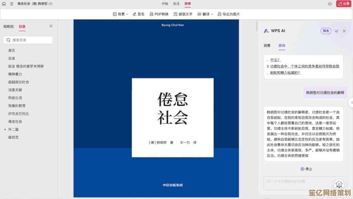The height and width of the screenshot is (199, 353).
Task: Click the cloud sync status icon
Action: pos(330,4)
